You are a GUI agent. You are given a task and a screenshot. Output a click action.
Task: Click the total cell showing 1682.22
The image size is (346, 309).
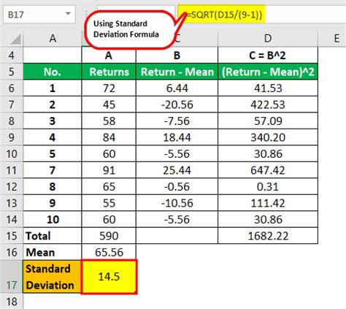click(x=268, y=236)
